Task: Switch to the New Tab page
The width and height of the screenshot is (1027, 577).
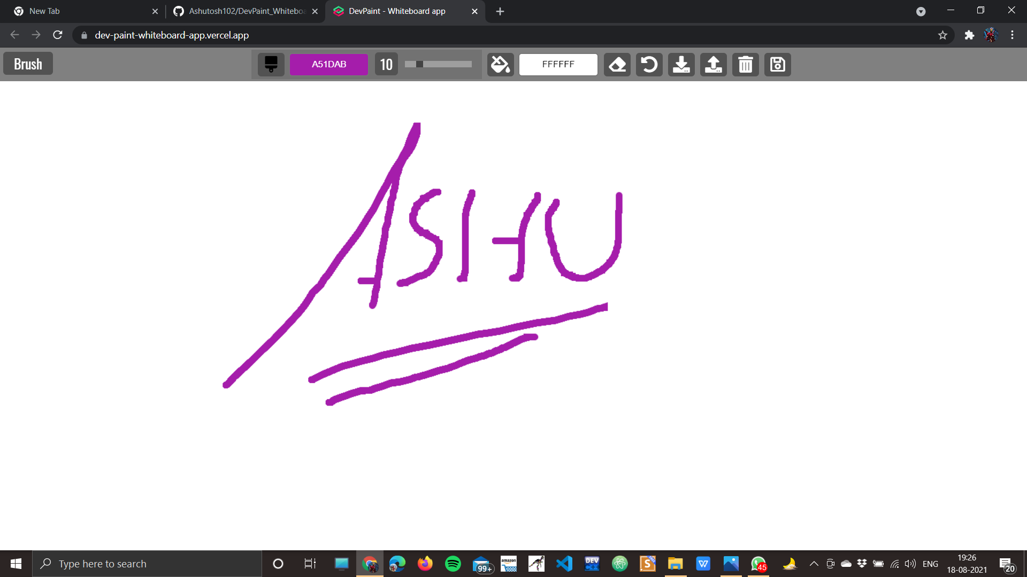Action: (80, 11)
